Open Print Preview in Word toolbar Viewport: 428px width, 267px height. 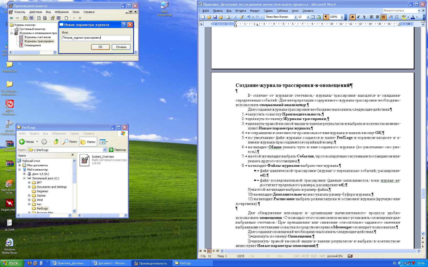(228, 17)
